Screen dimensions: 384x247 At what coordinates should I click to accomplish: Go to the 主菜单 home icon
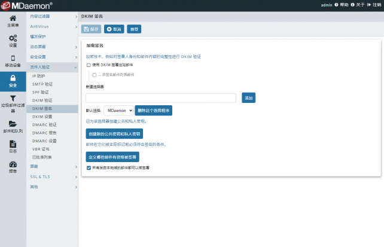pyautogui.click(x=13, y=18)
